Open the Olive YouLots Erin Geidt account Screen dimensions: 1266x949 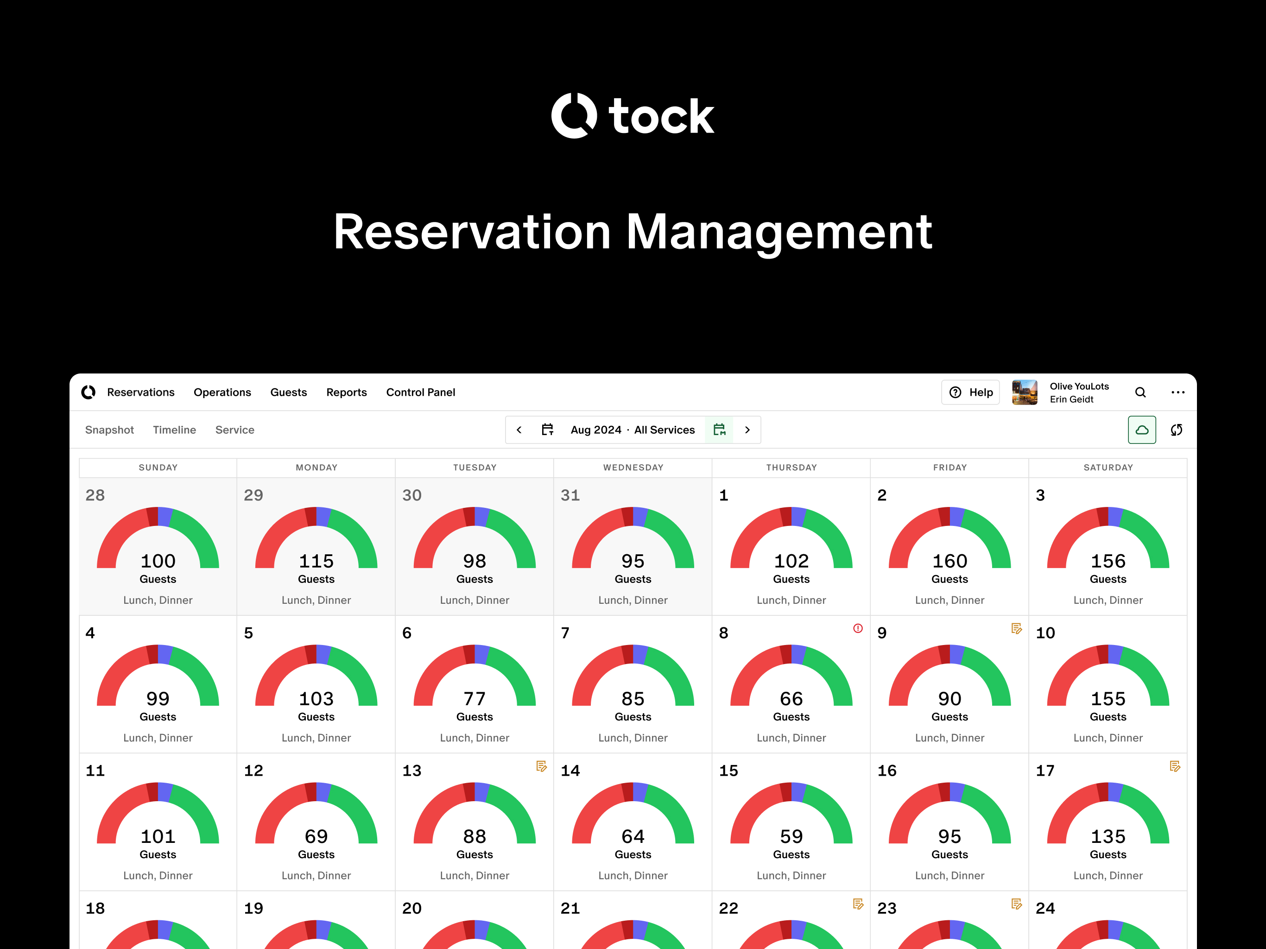[x=1079, y=392]
